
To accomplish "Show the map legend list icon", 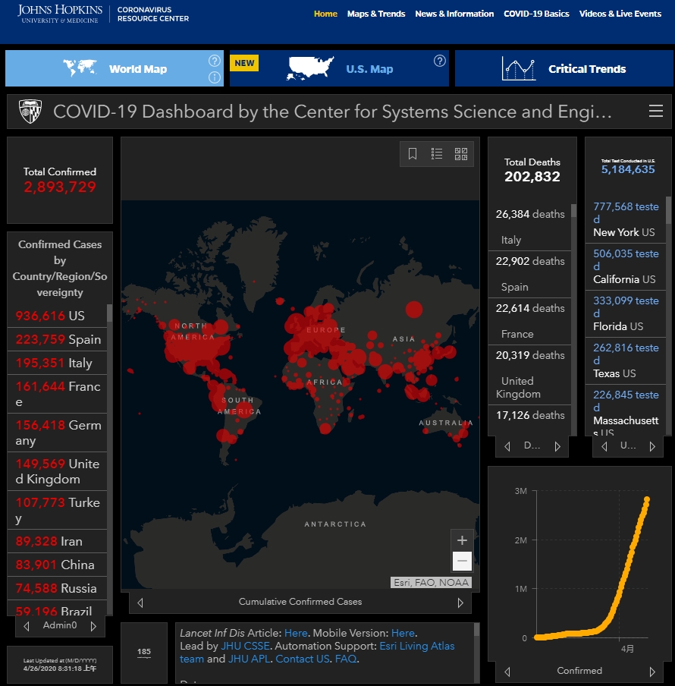I will (x=437, y=154).
